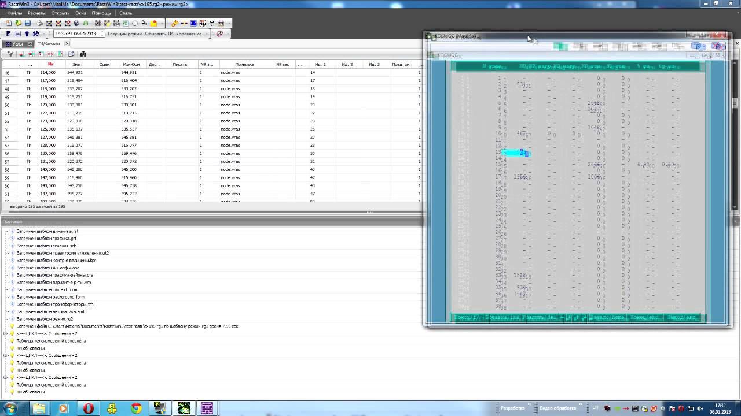Viewport: 741px width, 416px height.
Task: Click highlighted cyan cell in KOSMOS window
Action: pos(515,153)
